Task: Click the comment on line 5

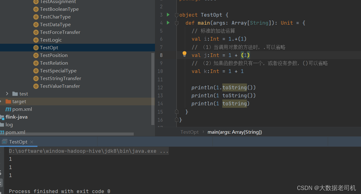Action: click(x=213, y=31)
